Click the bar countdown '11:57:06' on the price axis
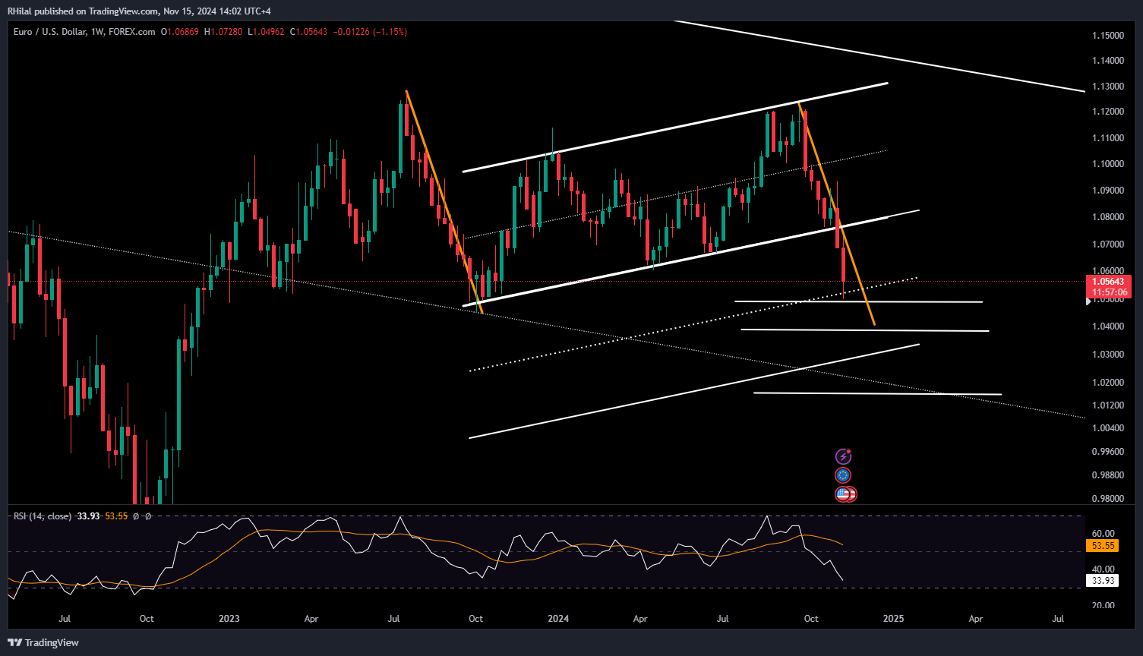1143x656 pixels. pyautogui.click(x=1109, y=292)
